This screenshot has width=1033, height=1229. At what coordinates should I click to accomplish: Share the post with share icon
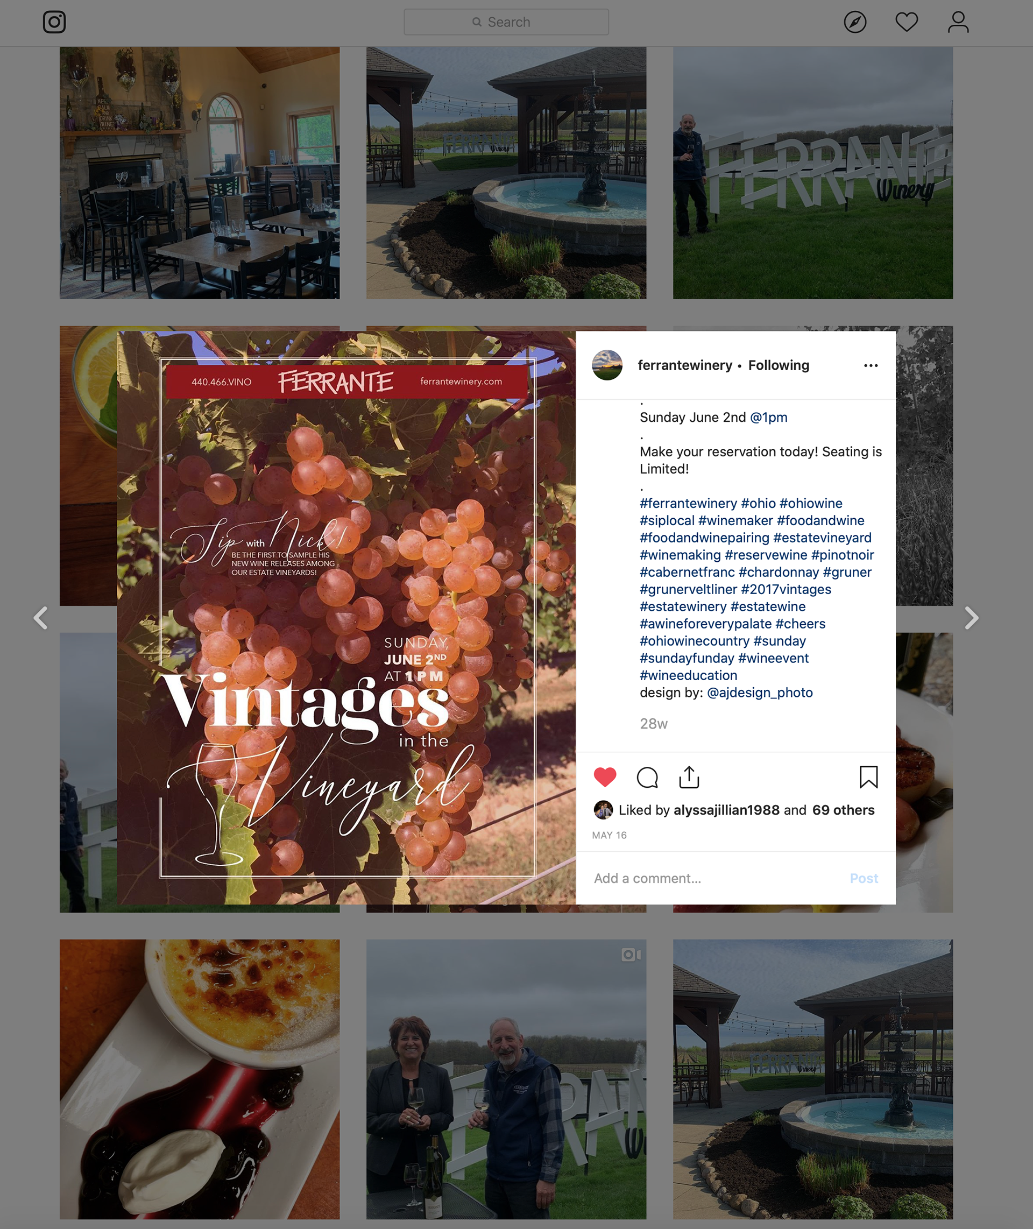(689, 777)
